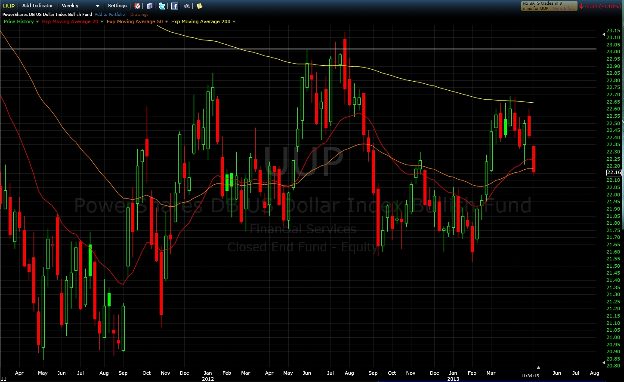Open the Weekly timeframe dropdown
The width and height of the screenshot is (624, 382).
pos(80,6)
